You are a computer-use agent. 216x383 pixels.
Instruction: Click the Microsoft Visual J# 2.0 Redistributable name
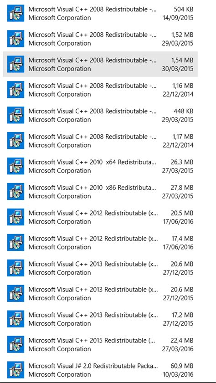tap(93, 366)
